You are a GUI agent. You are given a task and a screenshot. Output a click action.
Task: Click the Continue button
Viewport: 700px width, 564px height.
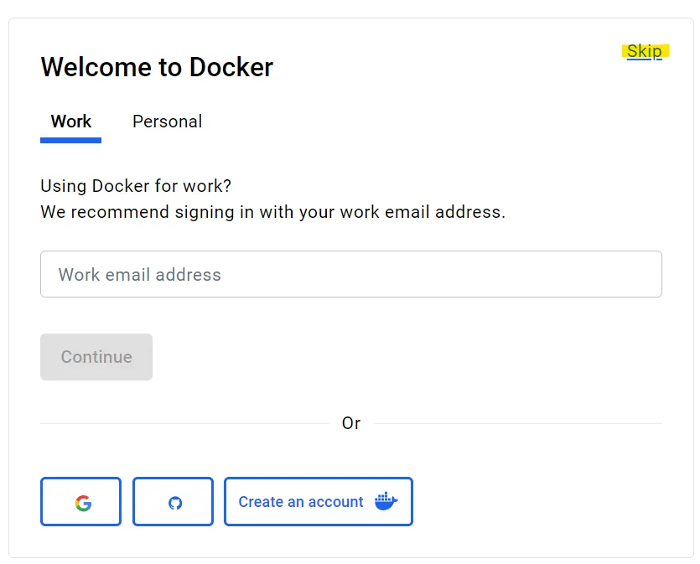click(96, 357)
